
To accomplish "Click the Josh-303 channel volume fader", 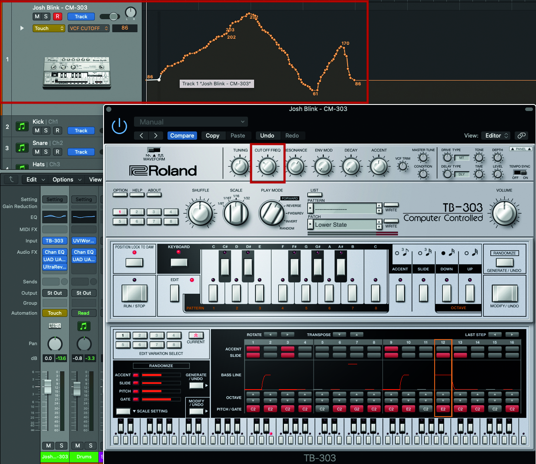I will click(x=47, y=386).
